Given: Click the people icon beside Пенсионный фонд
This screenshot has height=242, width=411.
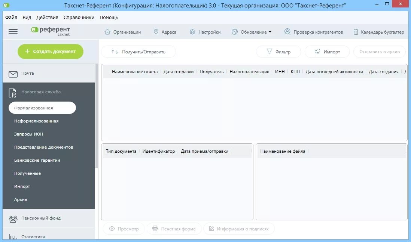Looking at the screenshot, I should point(13,219).
